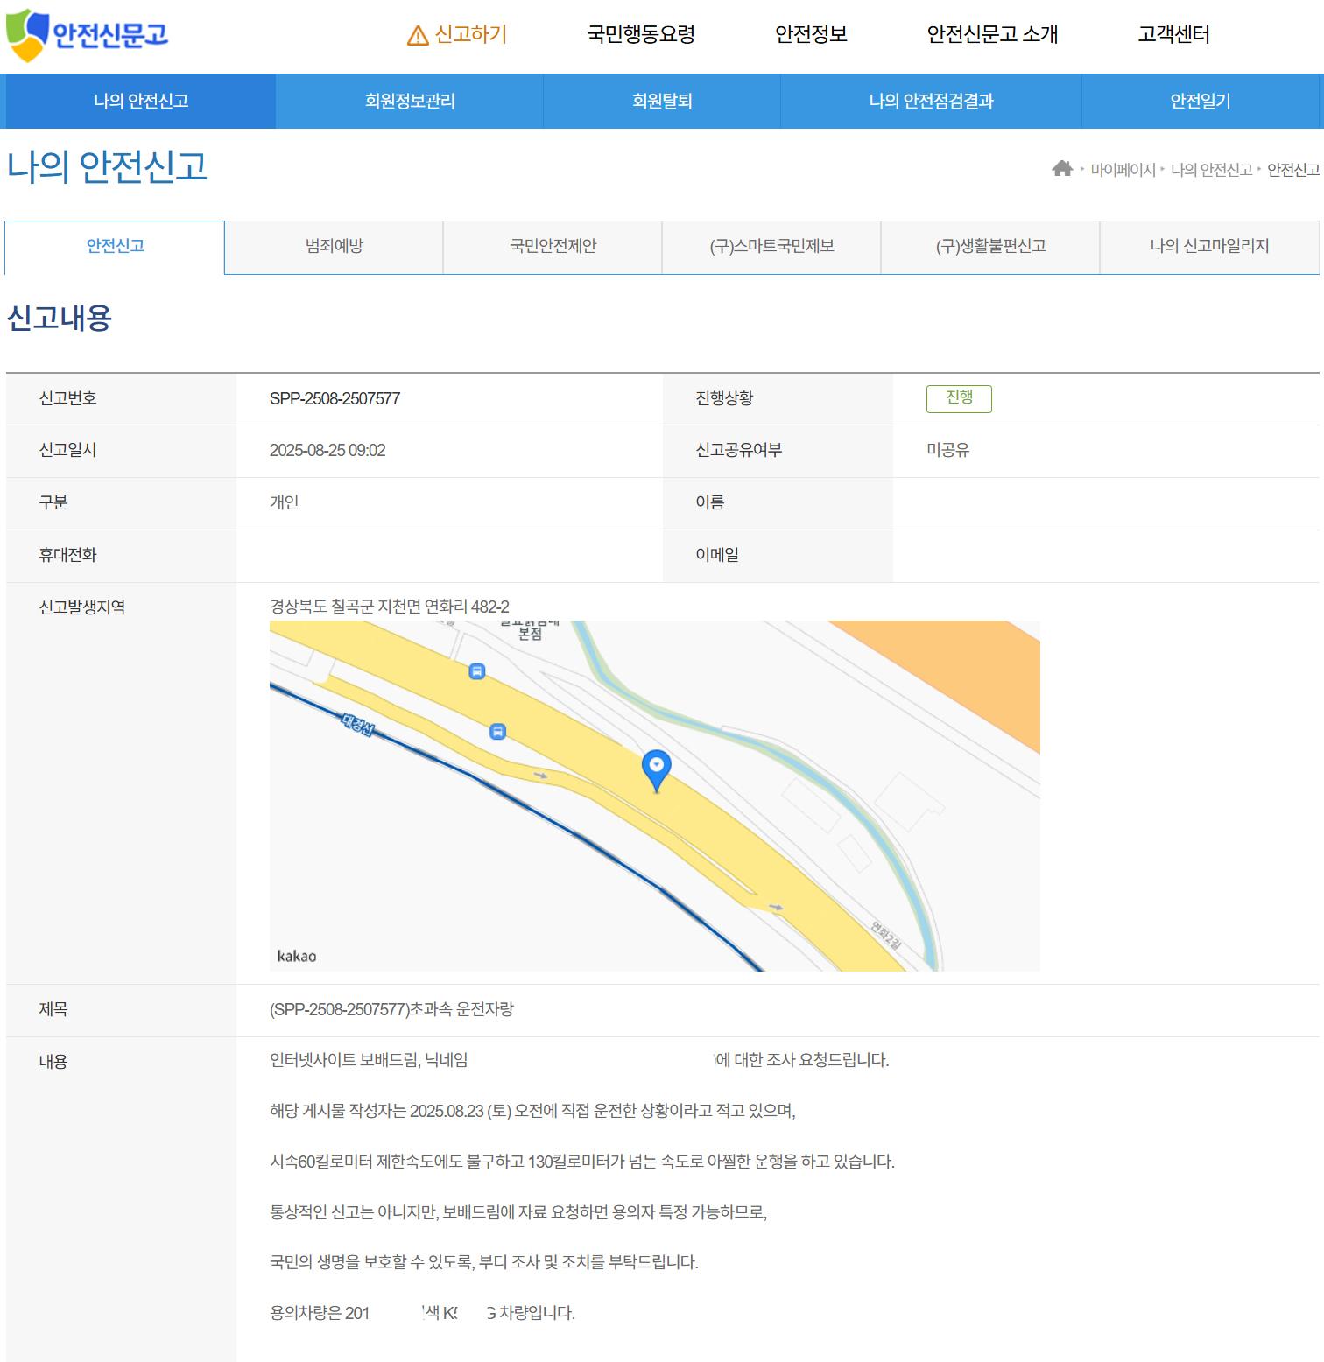Click 나의 안전신고 breadcrumb link
The width and height of the screenshot is (1324, 1362).
[x=1211, y=170]
